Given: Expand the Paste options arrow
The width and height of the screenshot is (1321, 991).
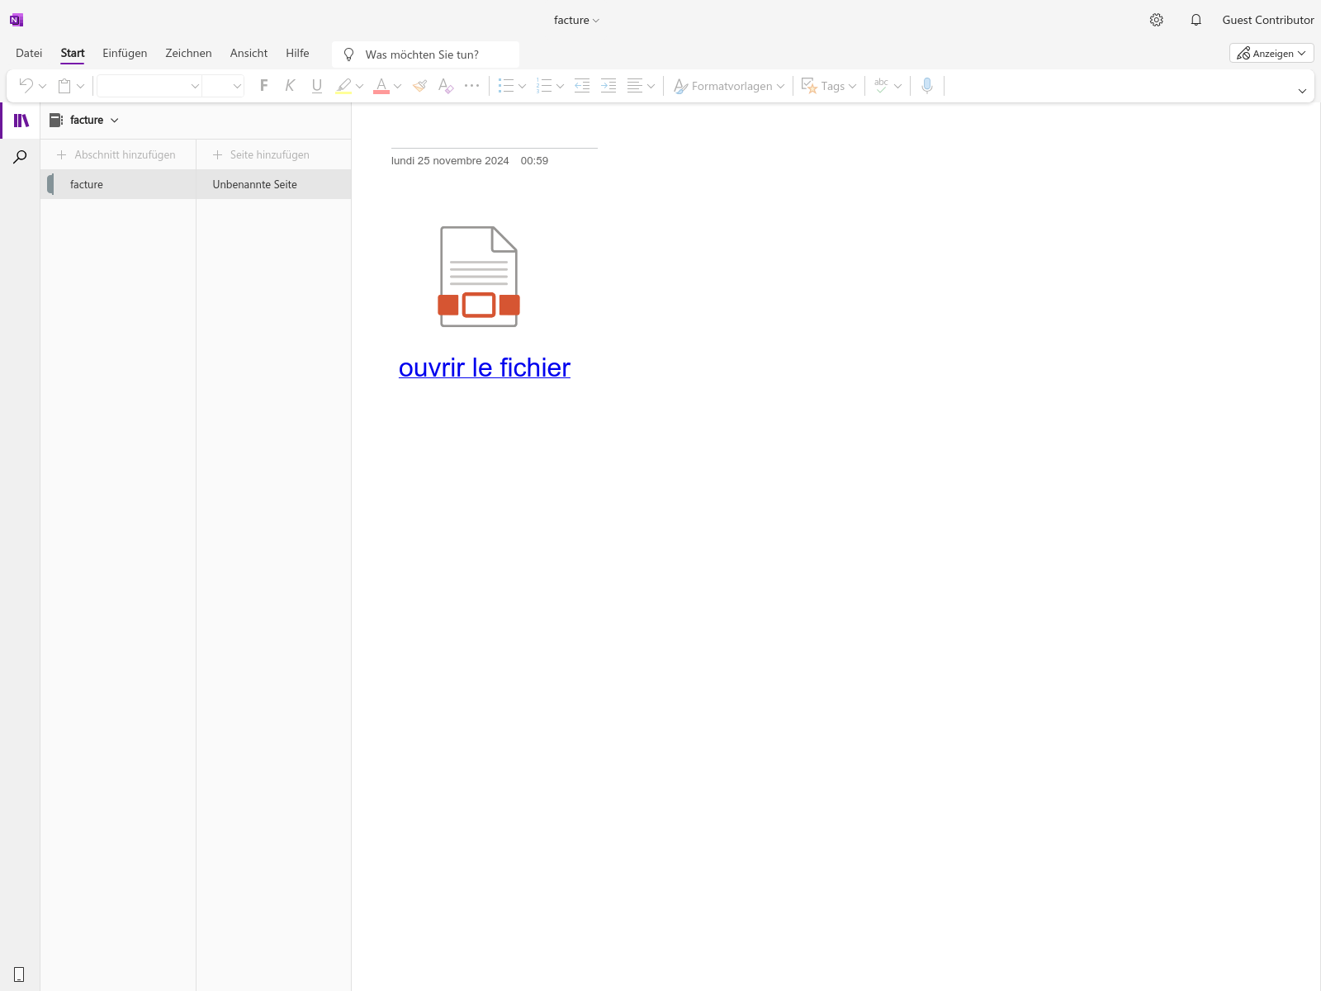Looking at the screenshot, I should click(80, 86).
